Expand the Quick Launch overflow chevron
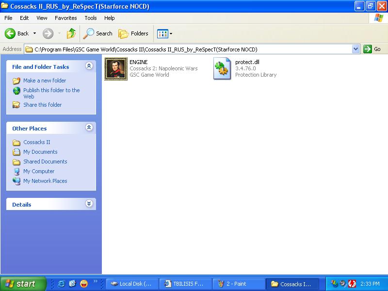 coord(96,281)
